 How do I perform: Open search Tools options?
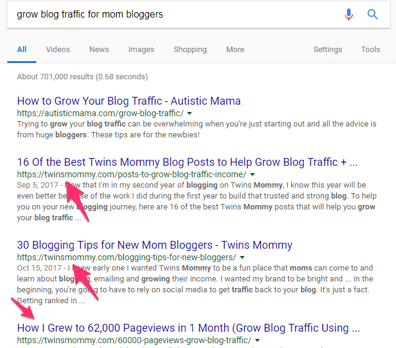coord(371,50)
